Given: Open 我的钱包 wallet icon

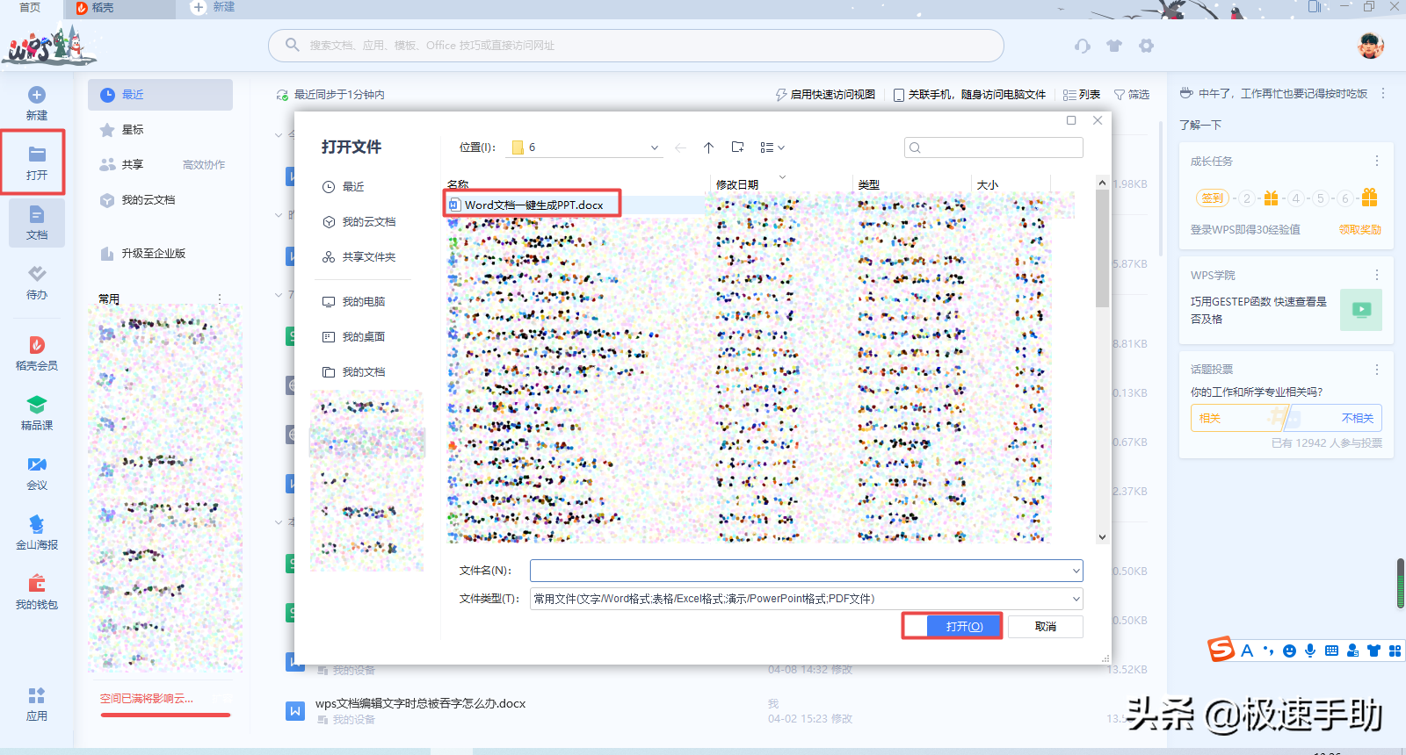Looking at the screenshot, I should click(37, 584).
